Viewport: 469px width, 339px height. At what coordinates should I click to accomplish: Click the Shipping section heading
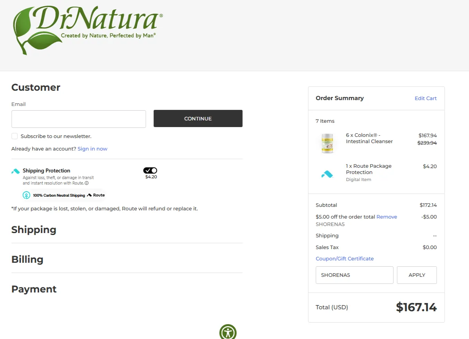[x=34, y=230]
